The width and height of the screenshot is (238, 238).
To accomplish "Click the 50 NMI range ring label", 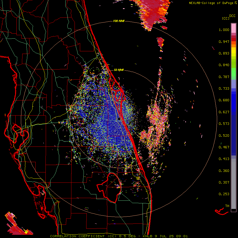I will [x=119, y=70].
